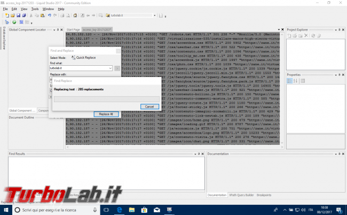This screenshot has width=347, height=215.
Task: Click the Save floppy disk icon
Action: point(18,16)
